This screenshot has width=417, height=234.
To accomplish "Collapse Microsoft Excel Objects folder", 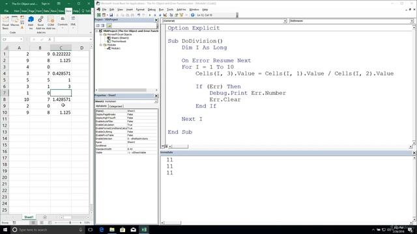I will coord(101,34).
